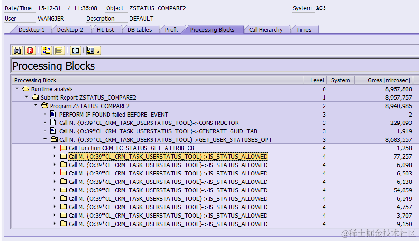Click folder icon of IS_STATUS_ALLOWED row 9,150
The image size is (419, 241).
(64, 224)
